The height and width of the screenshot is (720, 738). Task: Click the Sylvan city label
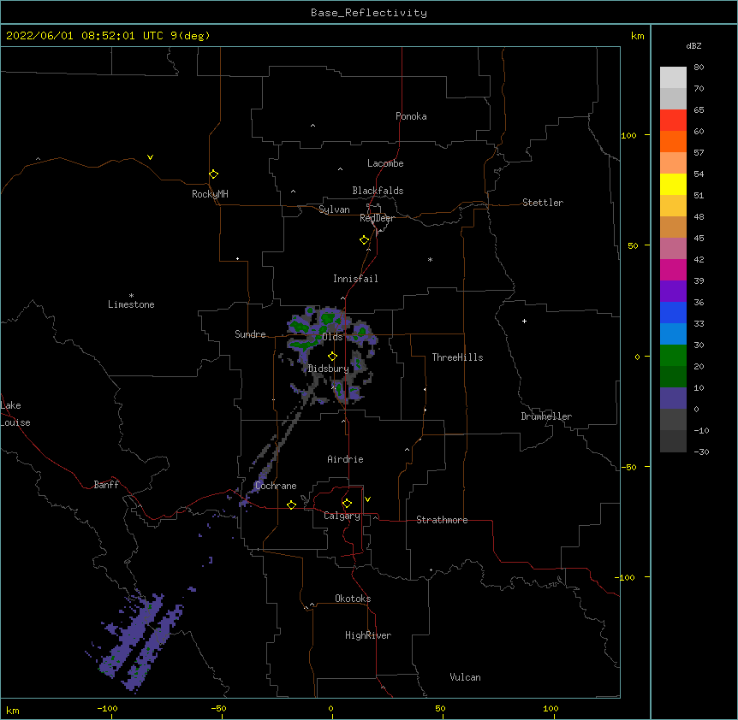(334, 210)
